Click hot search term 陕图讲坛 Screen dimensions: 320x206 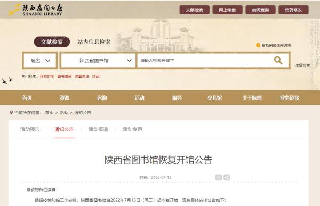[x=82, y=76]
